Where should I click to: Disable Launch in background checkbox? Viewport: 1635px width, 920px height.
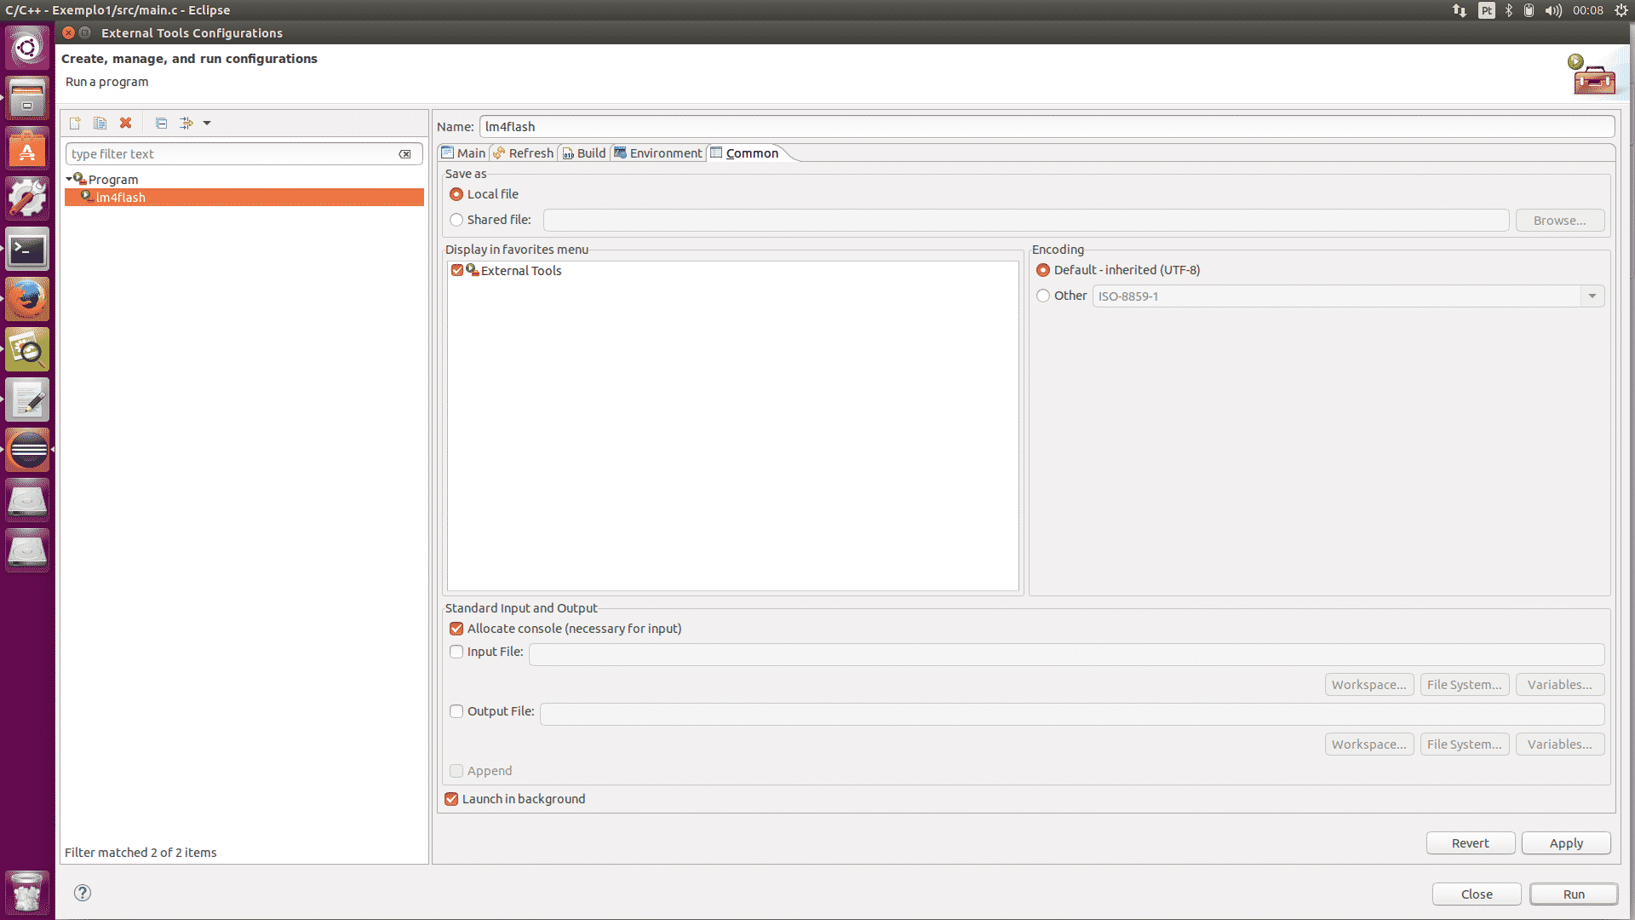coord(451,799)
